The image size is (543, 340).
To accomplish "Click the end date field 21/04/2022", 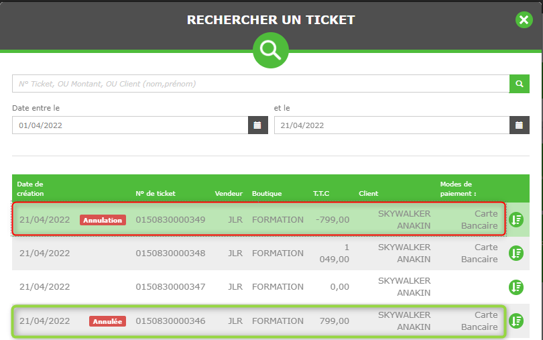I will coord(391,125).
